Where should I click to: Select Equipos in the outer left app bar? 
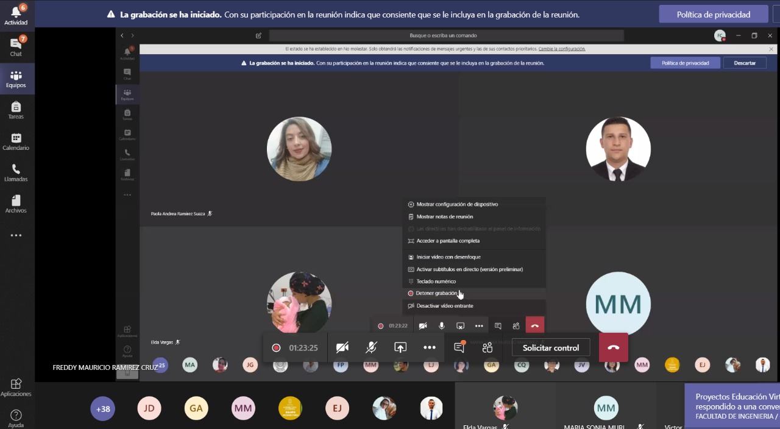click(x=16, y=79)
